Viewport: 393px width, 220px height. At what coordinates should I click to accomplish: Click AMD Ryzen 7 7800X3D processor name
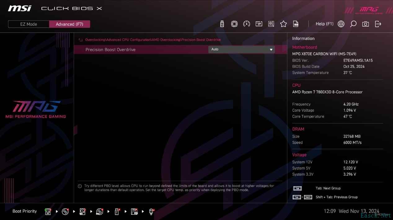[x=327, y=92]
